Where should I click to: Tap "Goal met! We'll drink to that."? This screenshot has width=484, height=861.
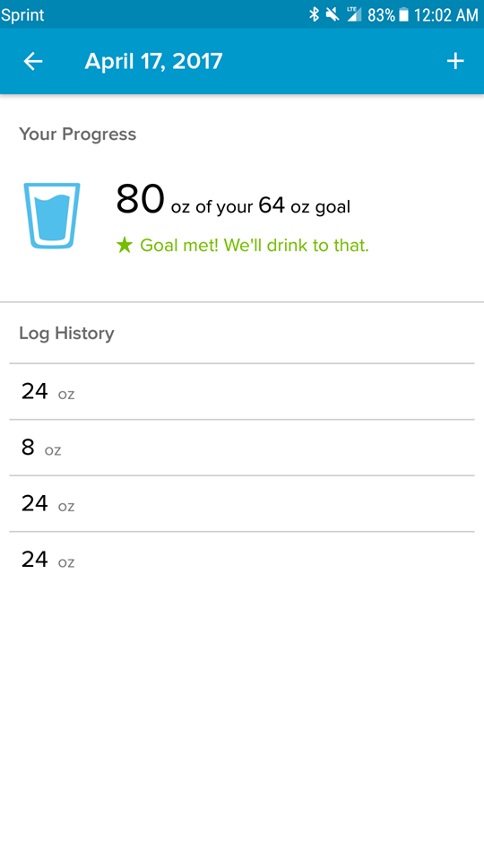pos(254,245)
